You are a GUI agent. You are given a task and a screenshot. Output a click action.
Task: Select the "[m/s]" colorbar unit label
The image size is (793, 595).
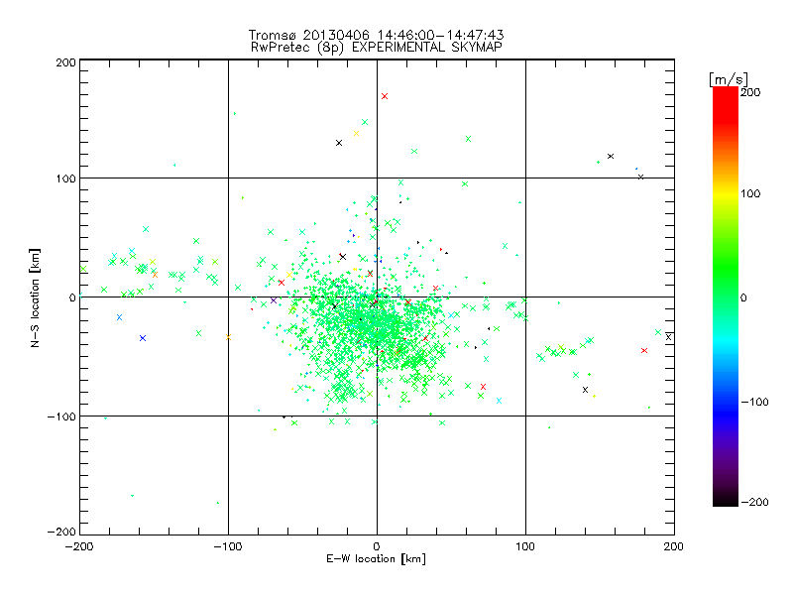(x=729, y=79)
